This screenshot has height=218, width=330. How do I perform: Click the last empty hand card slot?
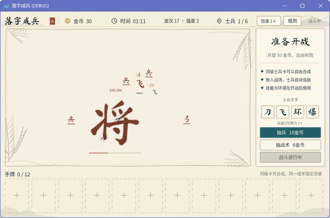(311, 196)
